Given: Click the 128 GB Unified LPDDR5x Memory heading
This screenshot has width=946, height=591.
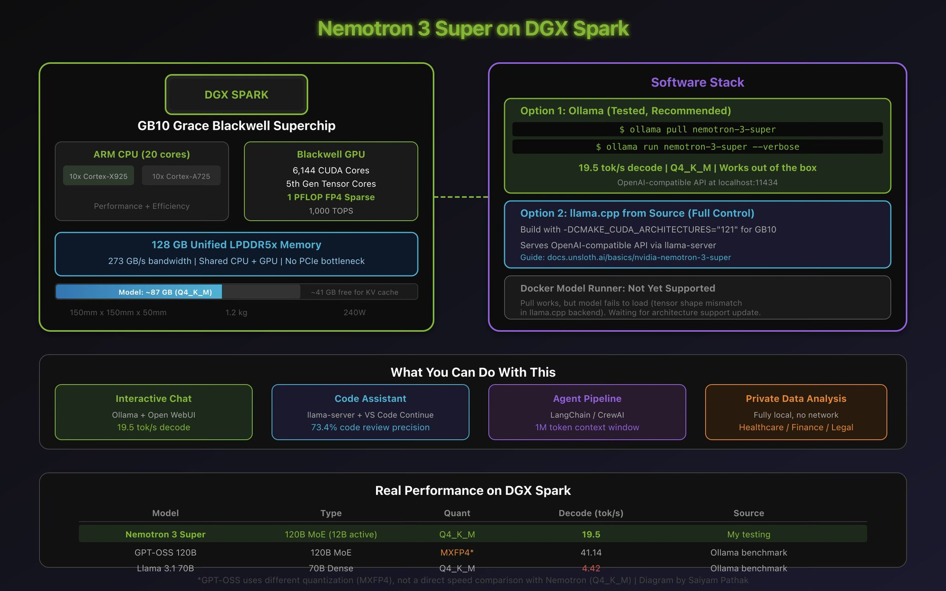Looking at the screenshot, I should coord(236,245).
